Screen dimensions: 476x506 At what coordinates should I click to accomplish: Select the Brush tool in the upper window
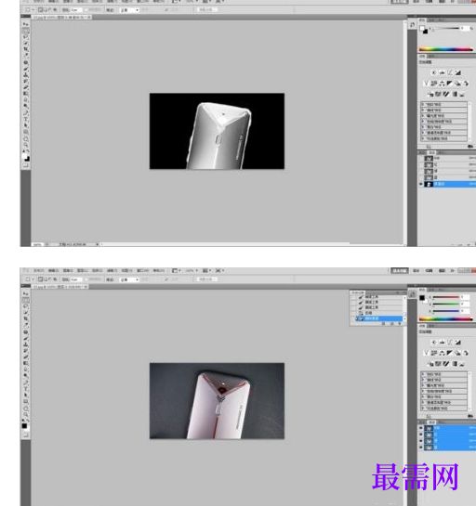point(25,69)
